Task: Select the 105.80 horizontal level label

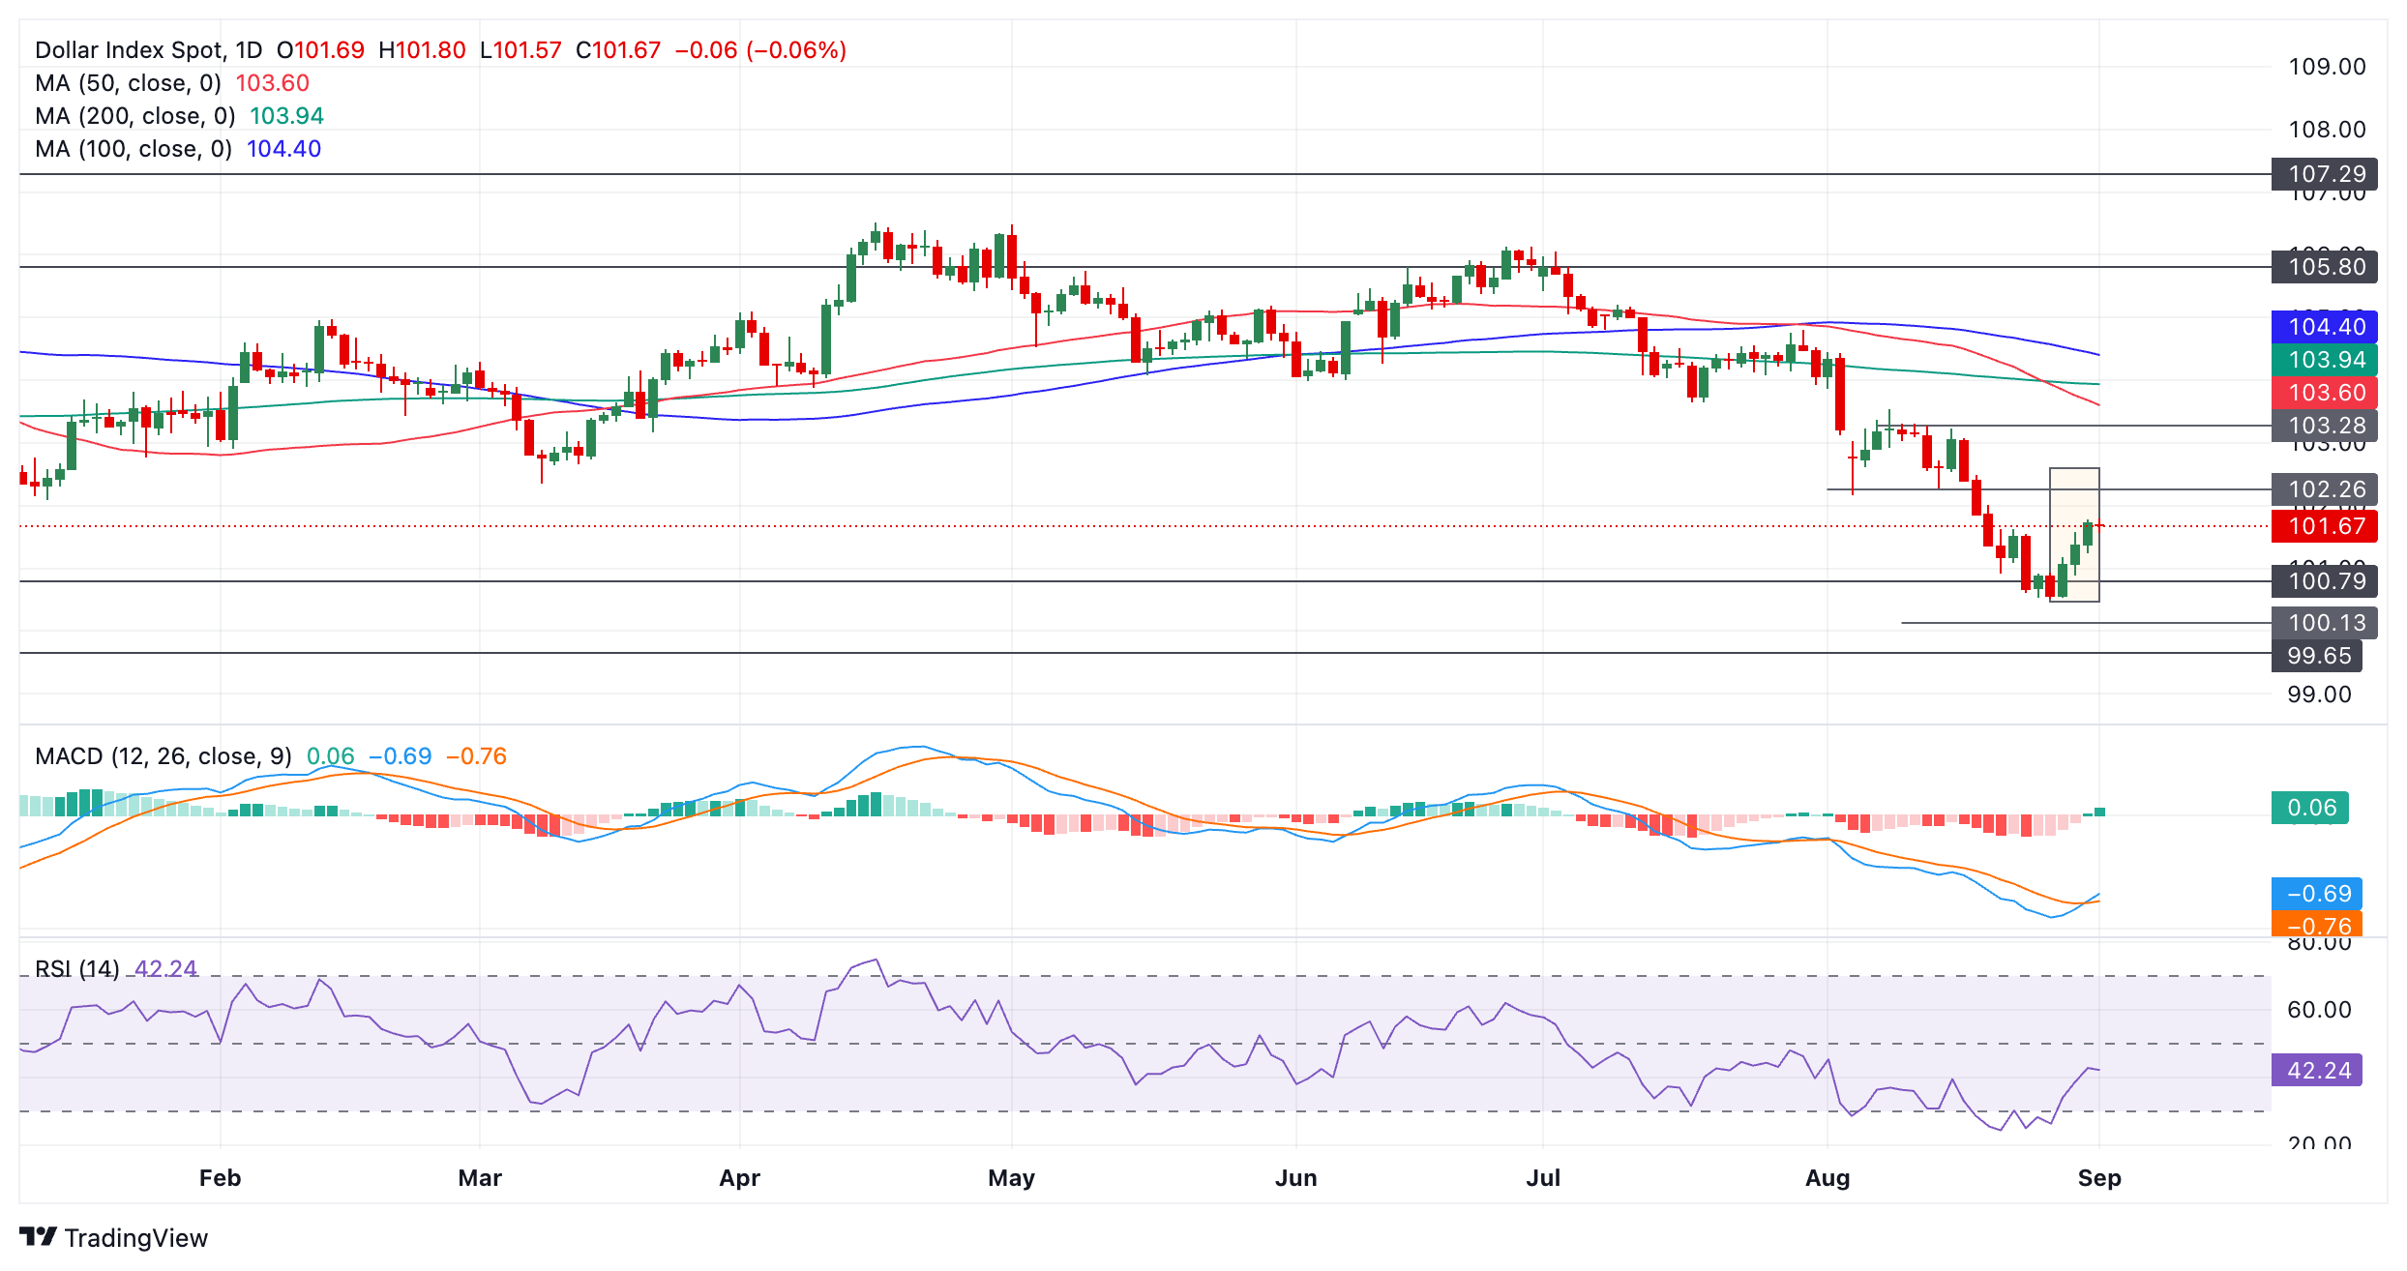Action: click(x=2325, y=267)
